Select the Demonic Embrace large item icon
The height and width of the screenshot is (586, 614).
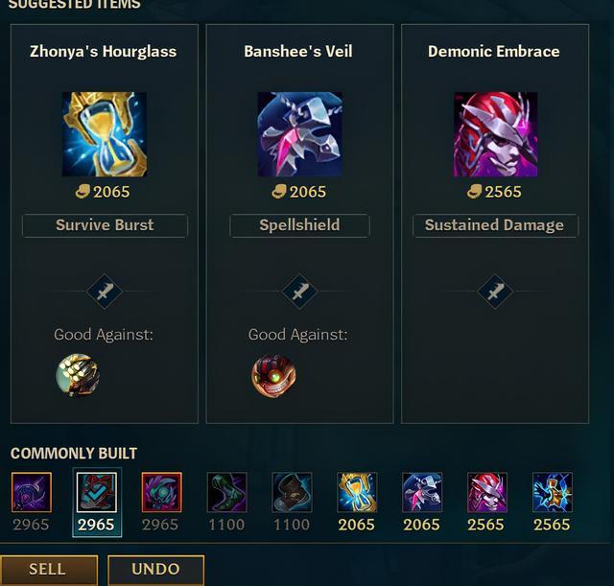495,134
